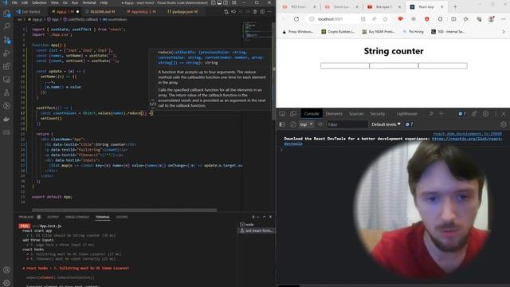
Task: Open the Remote Explorer view
Action: coord(6,80)
